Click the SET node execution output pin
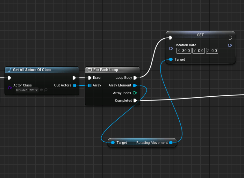Screen dimensions: 244x178 pos(230,38)
